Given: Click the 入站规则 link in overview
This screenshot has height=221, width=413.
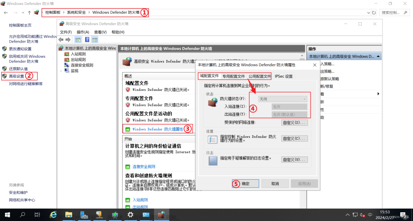Looking at the screenshot, I should point(140,200).
